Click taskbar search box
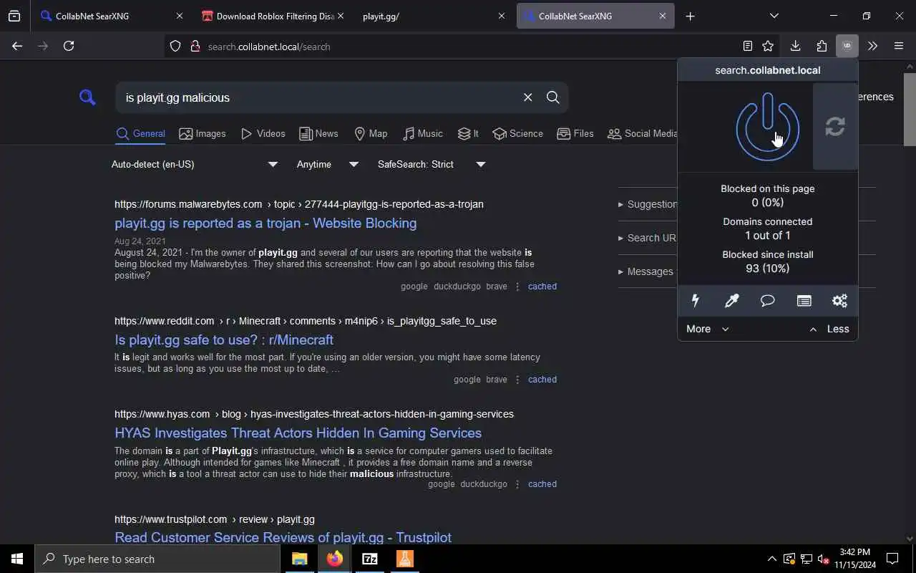 (x=157, y=559)
